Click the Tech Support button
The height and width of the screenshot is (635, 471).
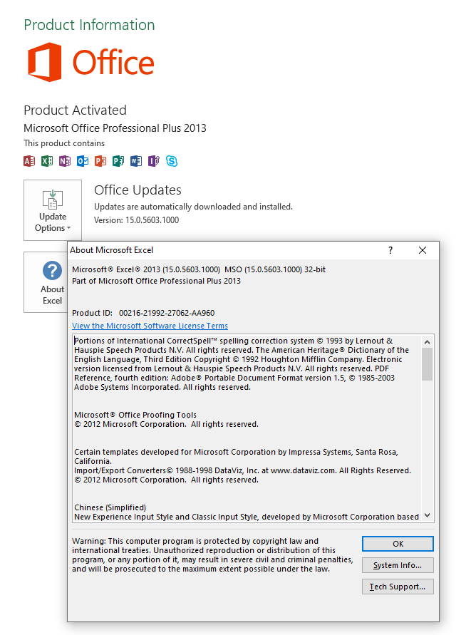398,587
